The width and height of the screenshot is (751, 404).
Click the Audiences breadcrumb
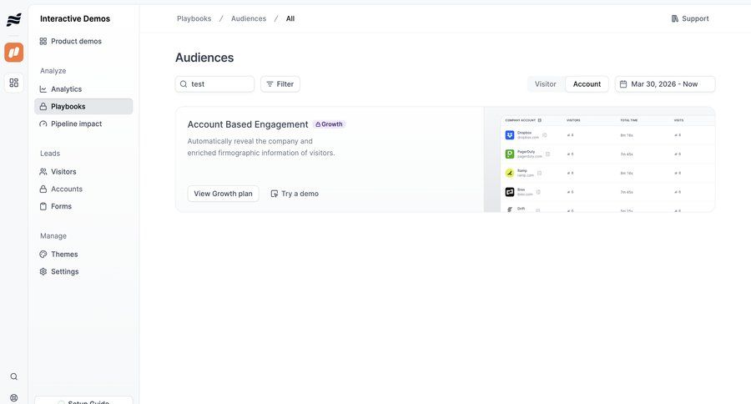(249, 18)
